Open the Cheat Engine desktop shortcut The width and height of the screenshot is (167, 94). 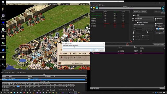coord(3,64)
